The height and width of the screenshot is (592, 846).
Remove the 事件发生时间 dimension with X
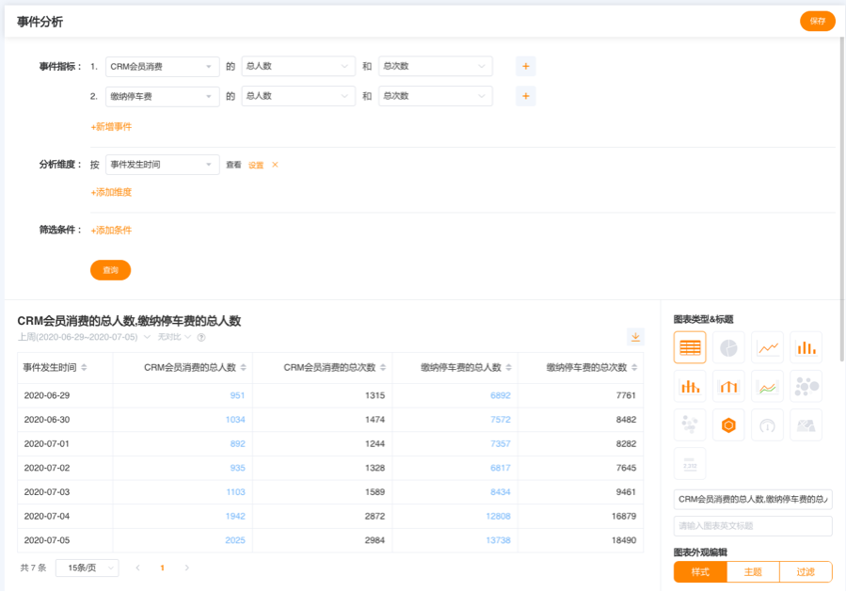275,165
